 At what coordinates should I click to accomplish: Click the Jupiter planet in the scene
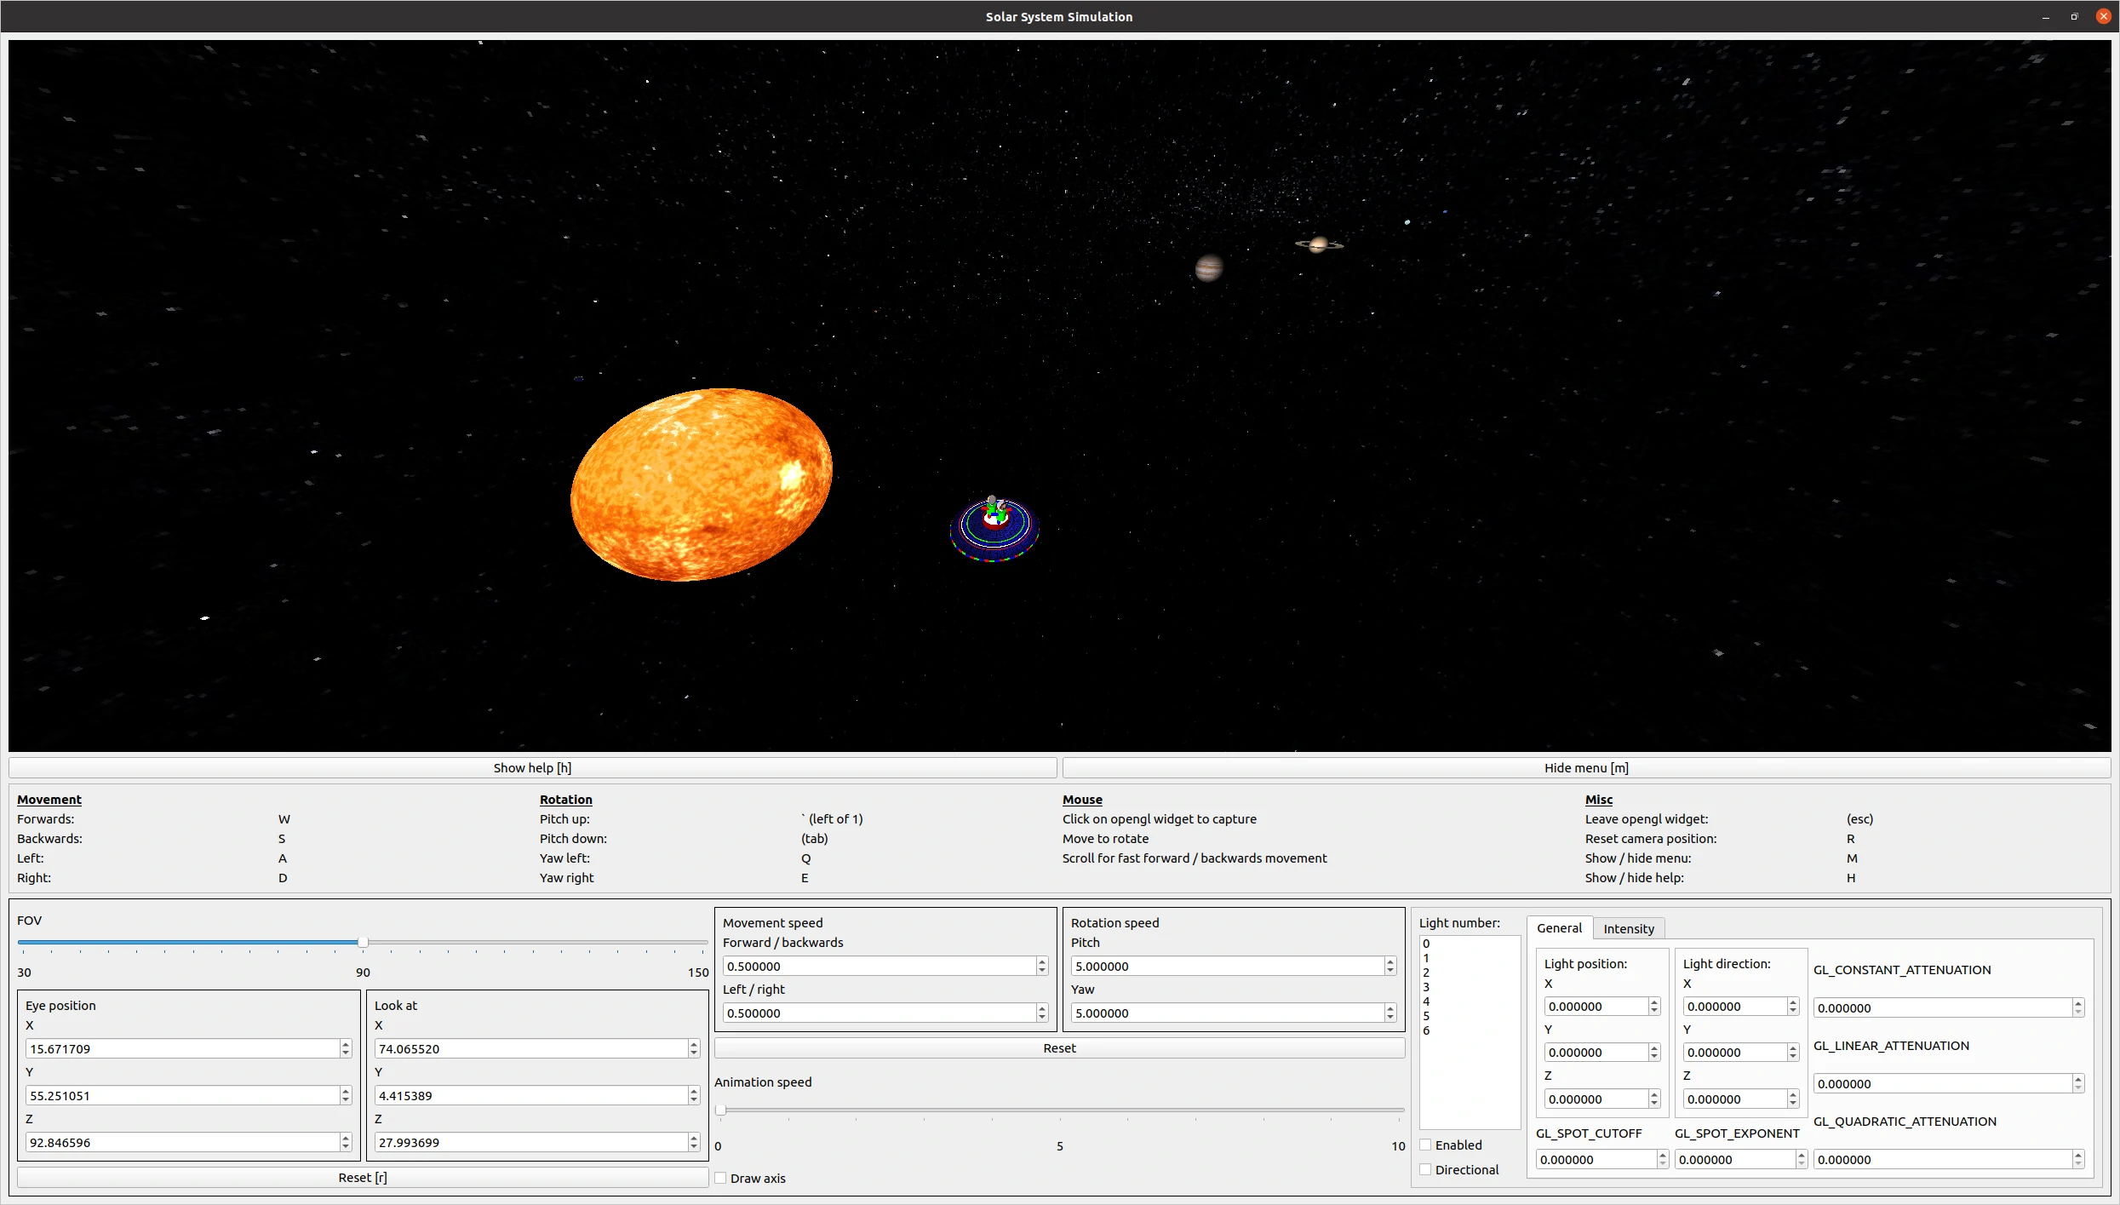coord(1208,267)
